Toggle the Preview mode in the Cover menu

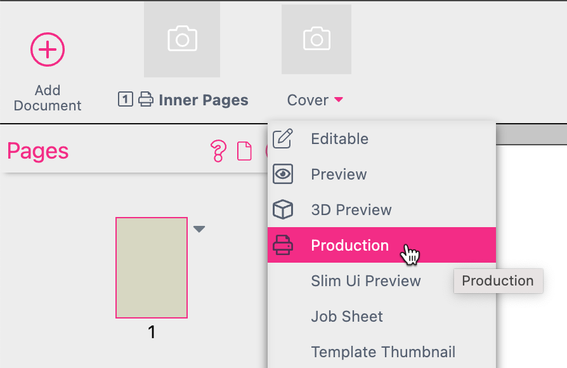point(339,174)
